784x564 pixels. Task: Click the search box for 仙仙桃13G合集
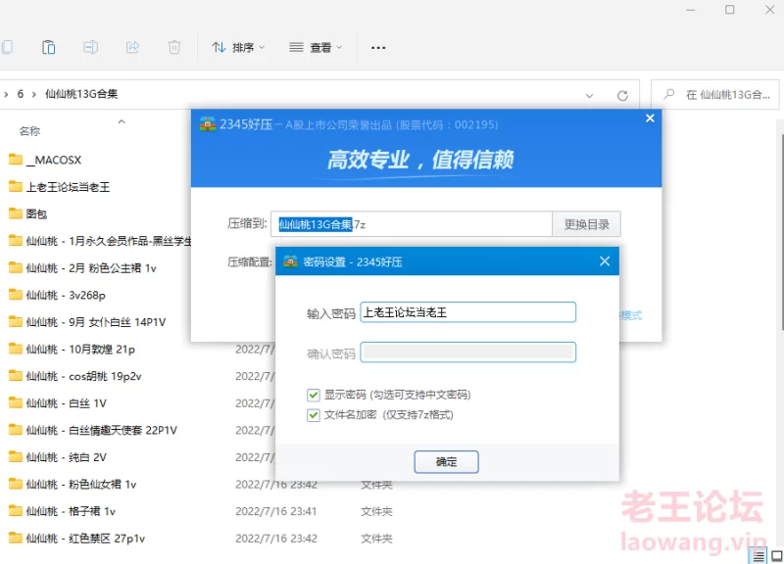[715, 94]
